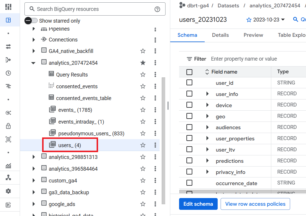
Task: Open more actions menu for Connections
Action: pos(155,40)
